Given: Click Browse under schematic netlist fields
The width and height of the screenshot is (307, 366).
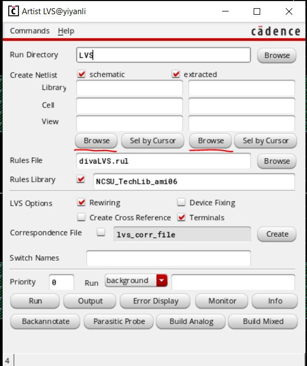Looking at the screenshot, I should pos(96,141).
